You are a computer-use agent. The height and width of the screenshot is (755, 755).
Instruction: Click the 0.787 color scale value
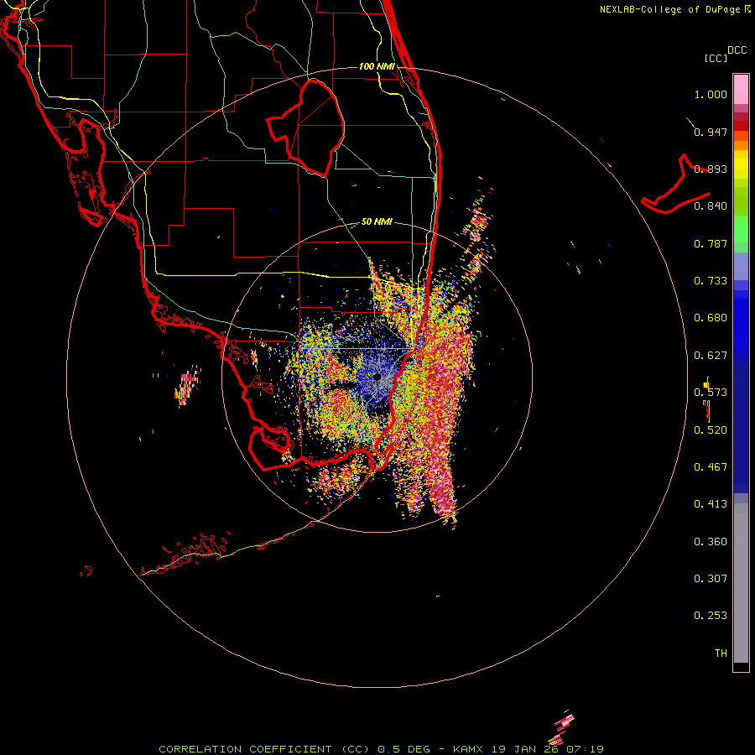[x=711, y=243]
